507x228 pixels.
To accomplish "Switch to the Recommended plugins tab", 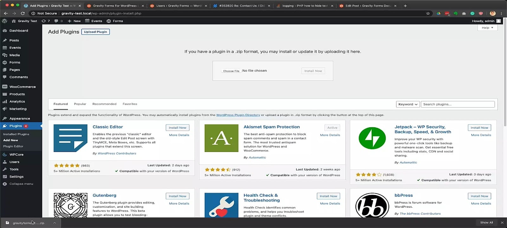I will point(104,104).
